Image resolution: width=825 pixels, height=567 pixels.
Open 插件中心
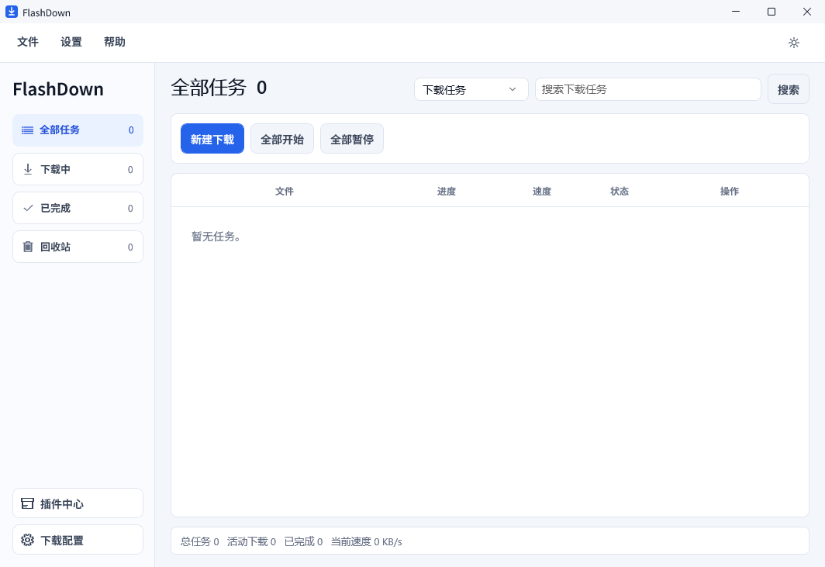click(x=78, y=503)
